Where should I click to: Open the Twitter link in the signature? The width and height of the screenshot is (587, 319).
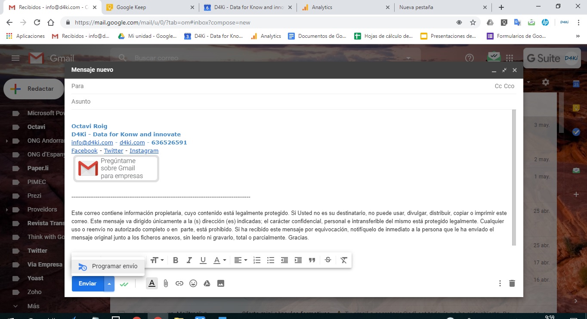114,150
